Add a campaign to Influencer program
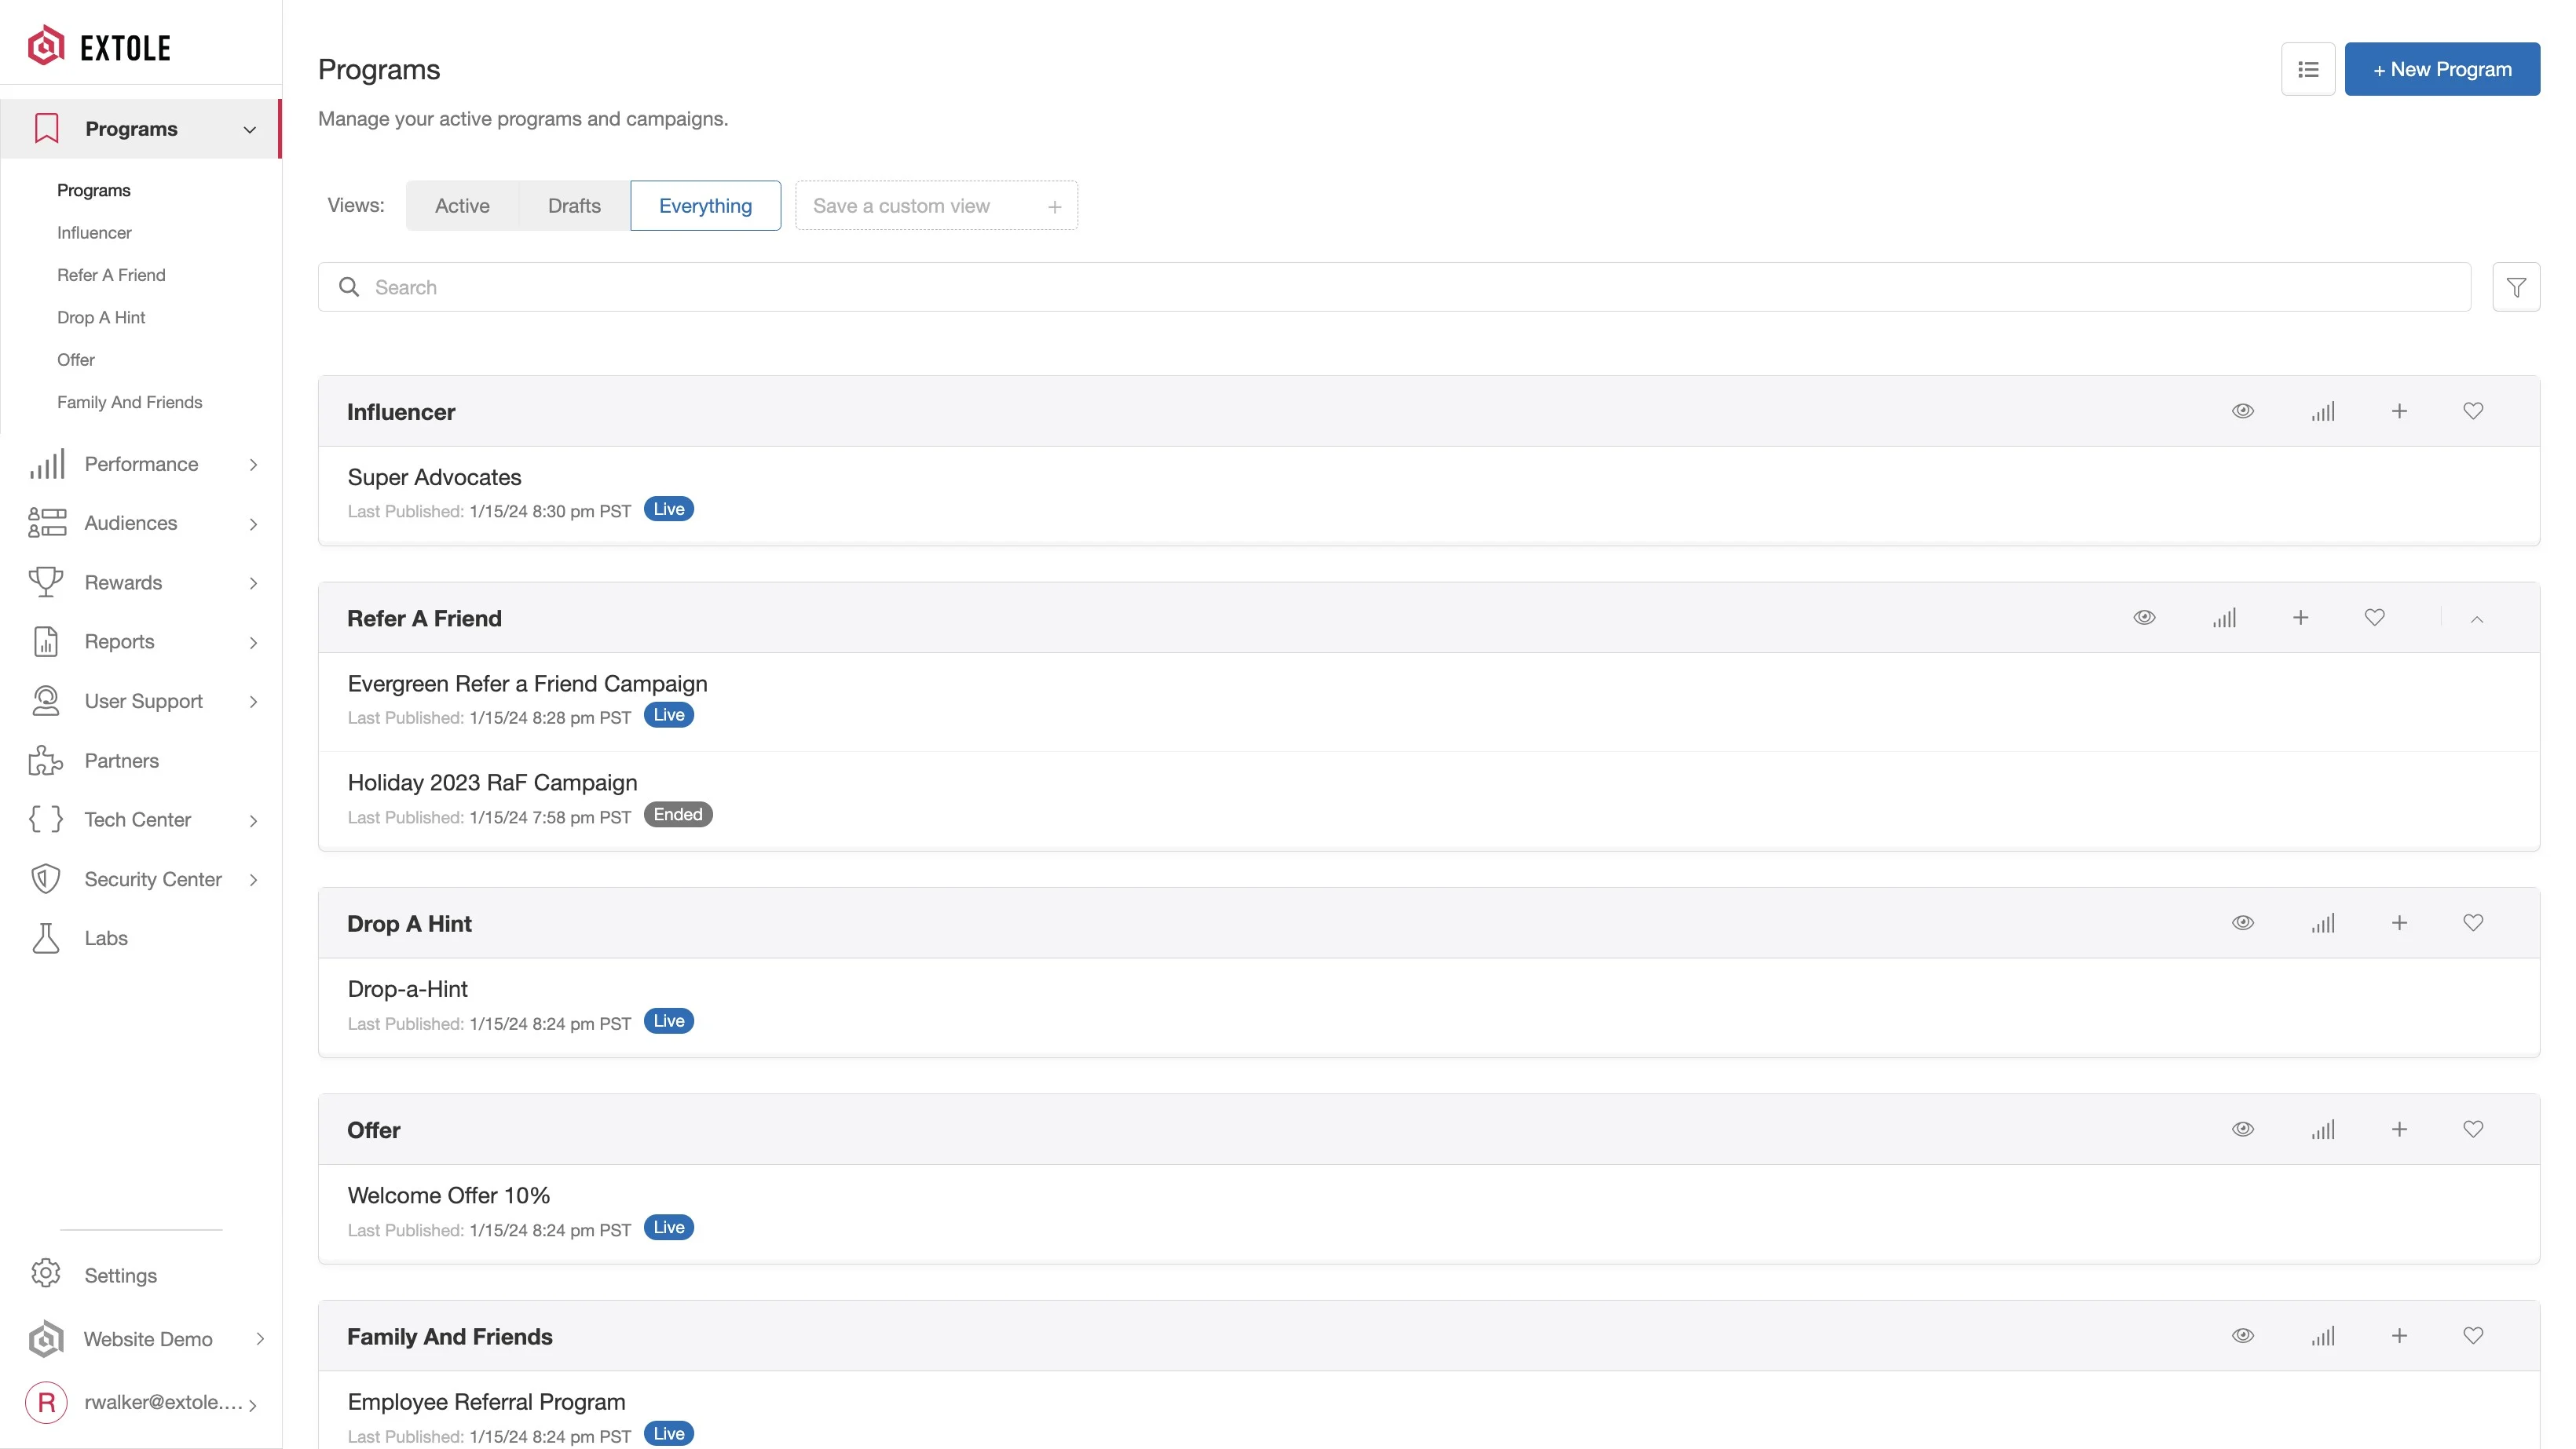 tap(2398, 412)
